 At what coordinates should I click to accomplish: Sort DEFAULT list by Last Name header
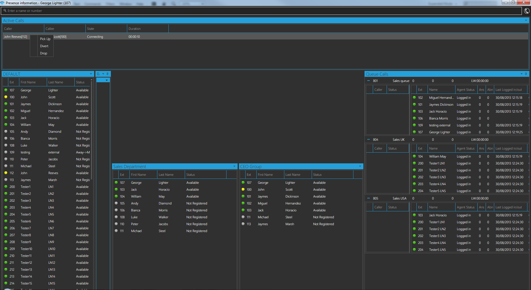pos(56,82)
